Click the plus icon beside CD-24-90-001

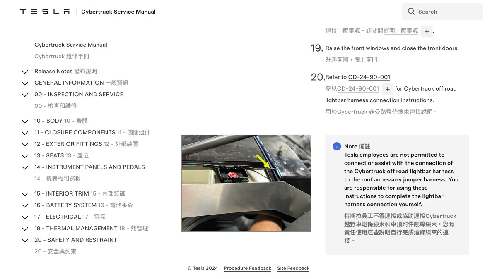point(387,89)
